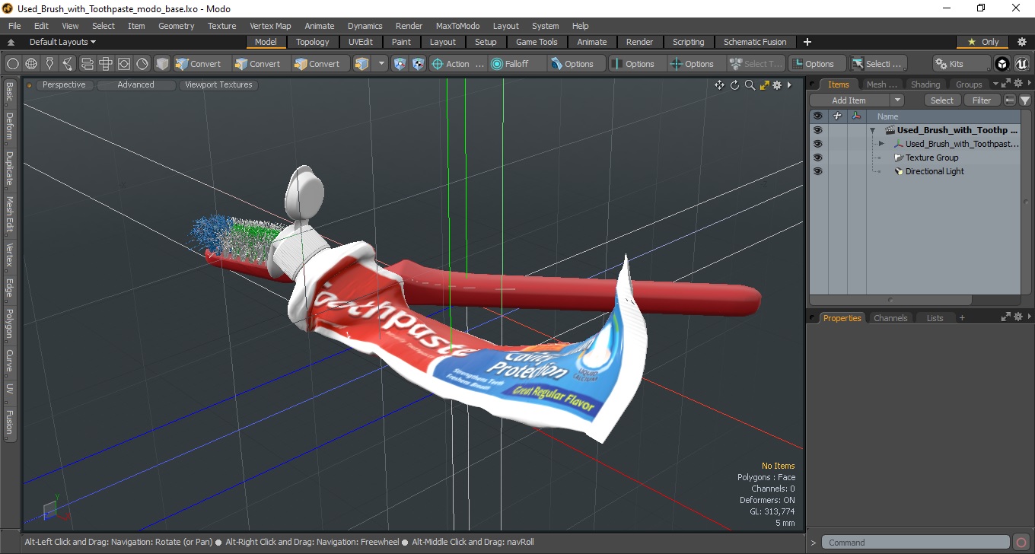Screen dimensions: 1035x554
Task: Click the record circle beside Command field
Action: [x=1021, y=543]
